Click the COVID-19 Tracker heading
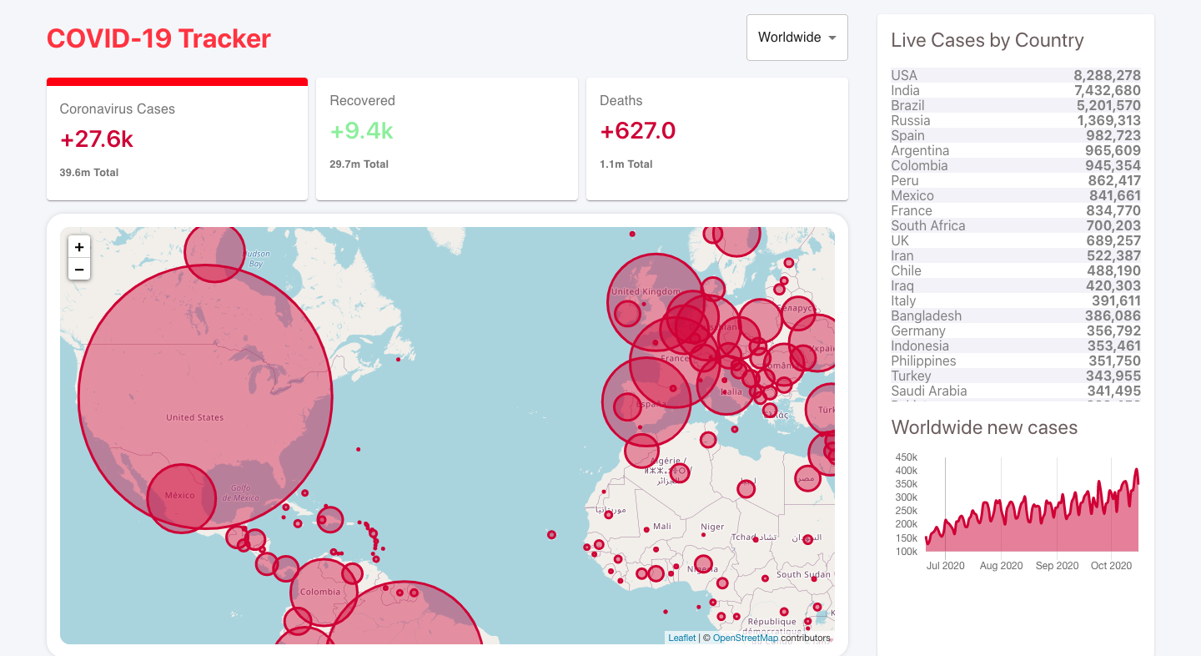1201x656 pixels. pyautogui.click(x=158, y=38)
